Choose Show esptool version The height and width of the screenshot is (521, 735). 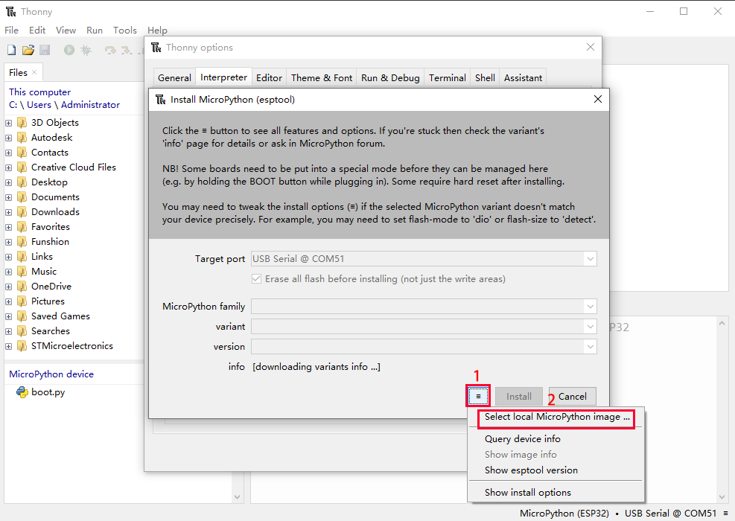click(531, 470)
